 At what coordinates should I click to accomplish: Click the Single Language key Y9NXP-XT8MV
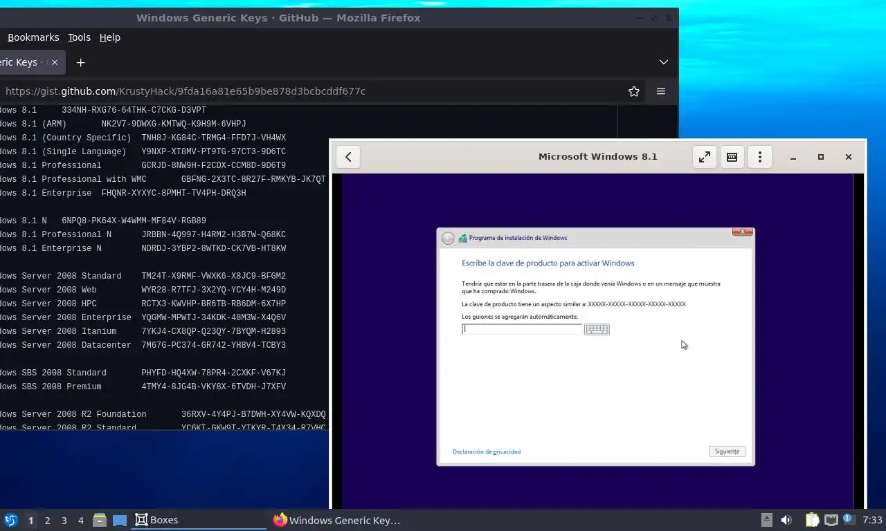214,151
